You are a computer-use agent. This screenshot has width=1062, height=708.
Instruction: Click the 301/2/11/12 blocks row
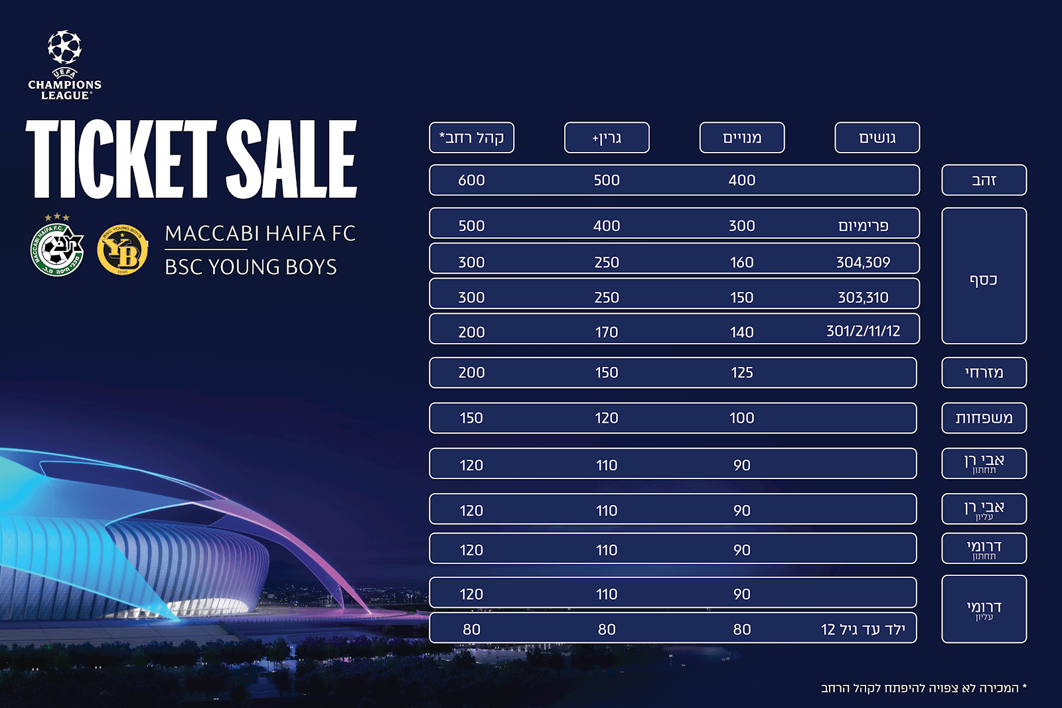[x=674, y=329]
